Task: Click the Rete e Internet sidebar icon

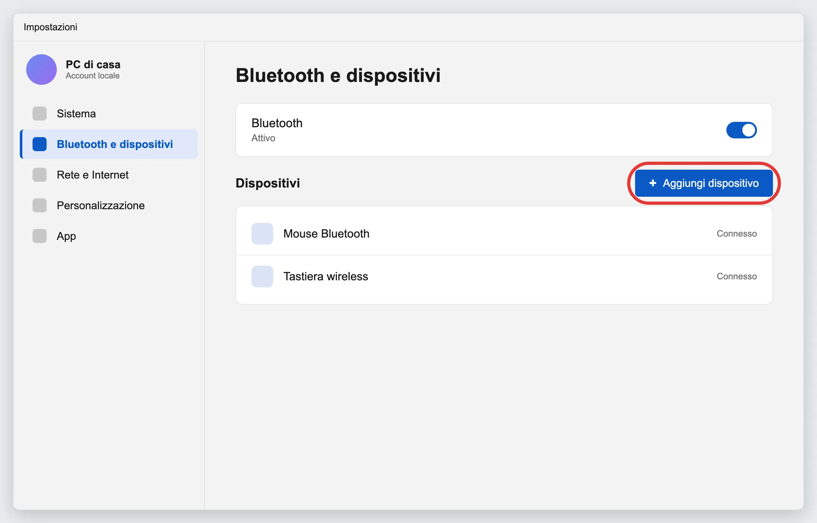Action: click(40, 174)
